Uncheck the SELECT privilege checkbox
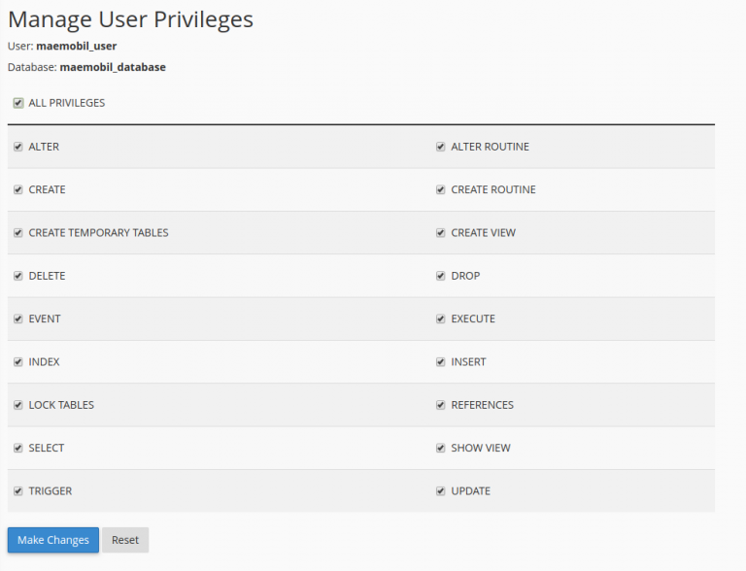The height and width of the screenshot is (571, 746). click(18, 448)
